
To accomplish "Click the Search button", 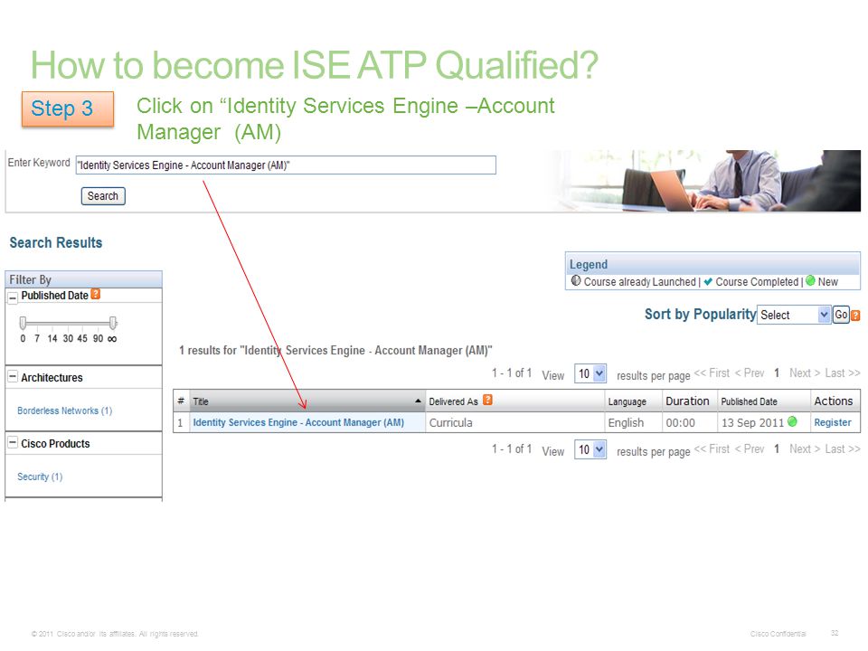I will (103, 196).
